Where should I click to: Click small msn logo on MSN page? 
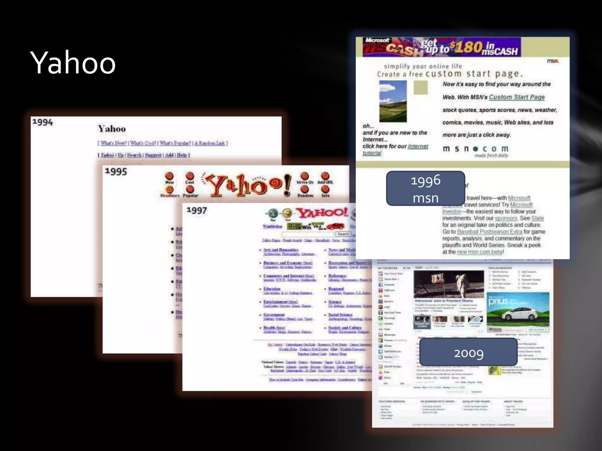[553, 61]
